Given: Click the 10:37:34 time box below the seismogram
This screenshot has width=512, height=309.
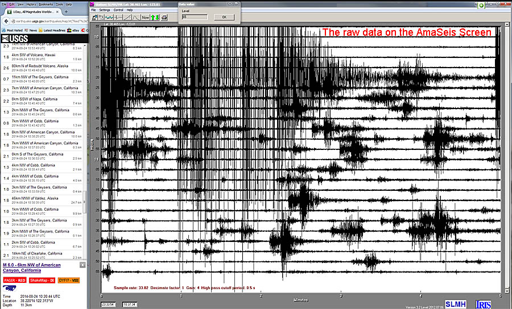Looking at the screenshot, I should 130,304.
